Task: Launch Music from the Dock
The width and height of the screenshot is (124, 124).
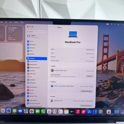Action: click(x=78, y=112)
